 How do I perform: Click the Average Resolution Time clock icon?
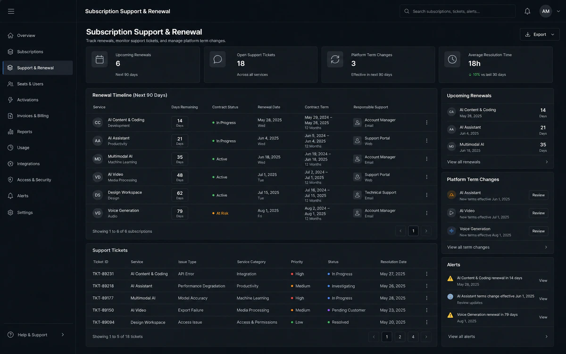pyautogui.click(x=452, y=59)
